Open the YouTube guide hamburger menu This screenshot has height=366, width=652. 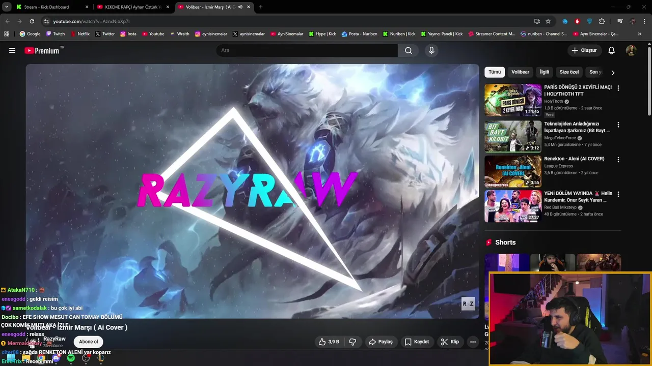click(12, 50)
